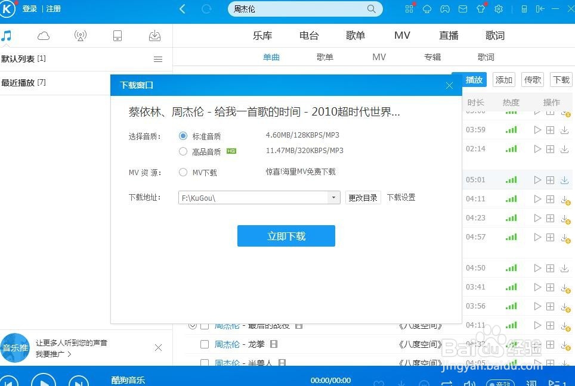Viewport: 575px width, 386px height.
Task: Open the hamburger menu beside 默认列表
Action: pos(158,59)
